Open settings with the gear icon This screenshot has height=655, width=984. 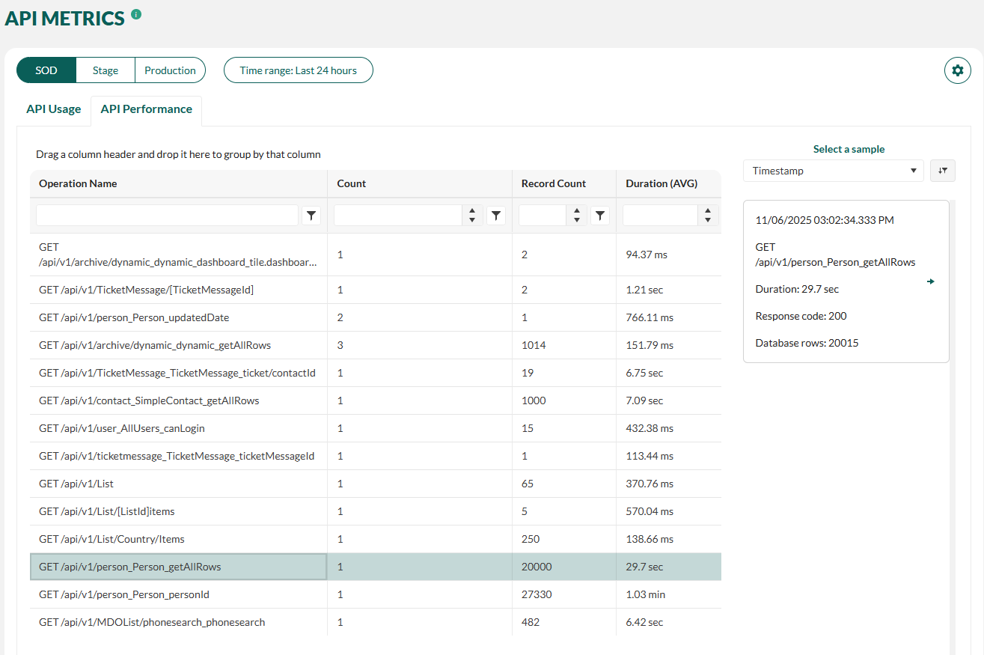coord(957,70)
